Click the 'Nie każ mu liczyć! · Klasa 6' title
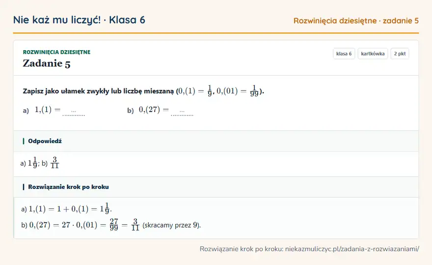Viewport: 432px width, 265px height. coord(79,20)
